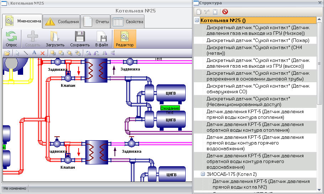Click the Структура scrollbar up arrow
This screenshot has width=324, height=194.
pos(319,19)
